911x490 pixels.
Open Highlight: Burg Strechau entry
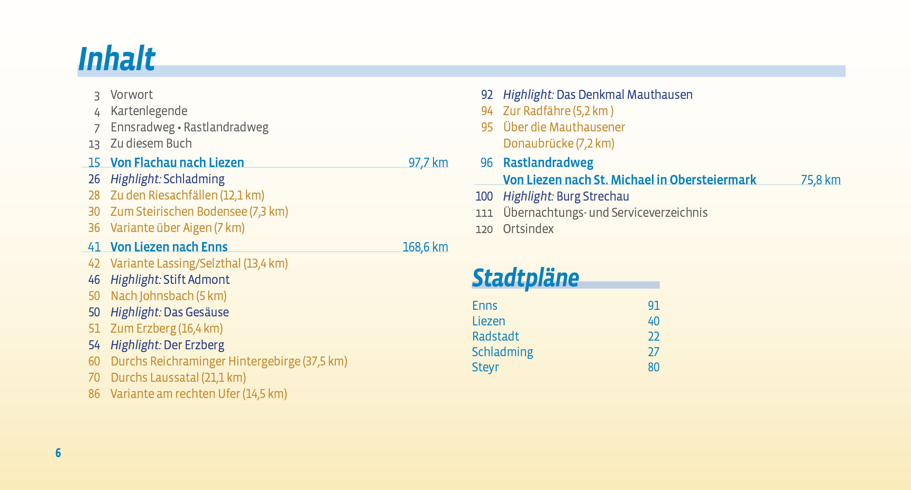(x=566, y=196)
